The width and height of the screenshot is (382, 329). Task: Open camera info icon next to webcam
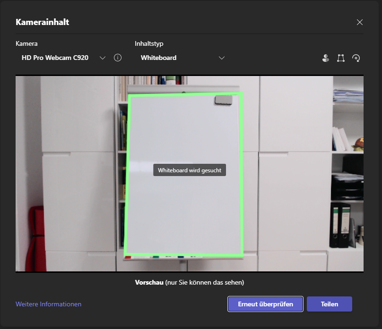point(118,58)
